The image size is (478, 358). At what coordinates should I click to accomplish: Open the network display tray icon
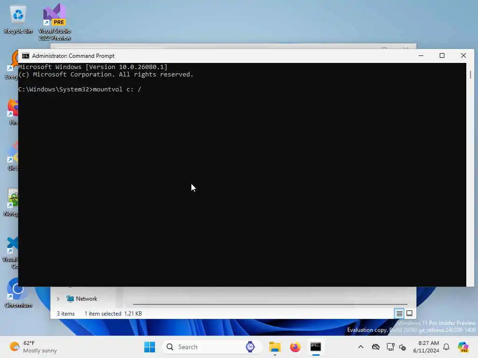pos(390,347)
